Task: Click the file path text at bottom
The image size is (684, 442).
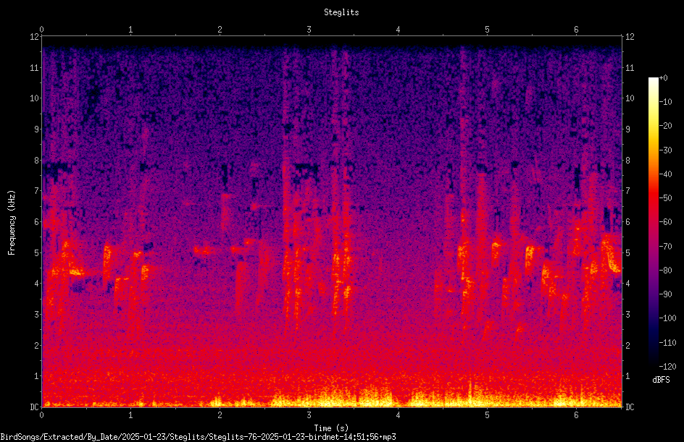Action: (x=198, y=437)
